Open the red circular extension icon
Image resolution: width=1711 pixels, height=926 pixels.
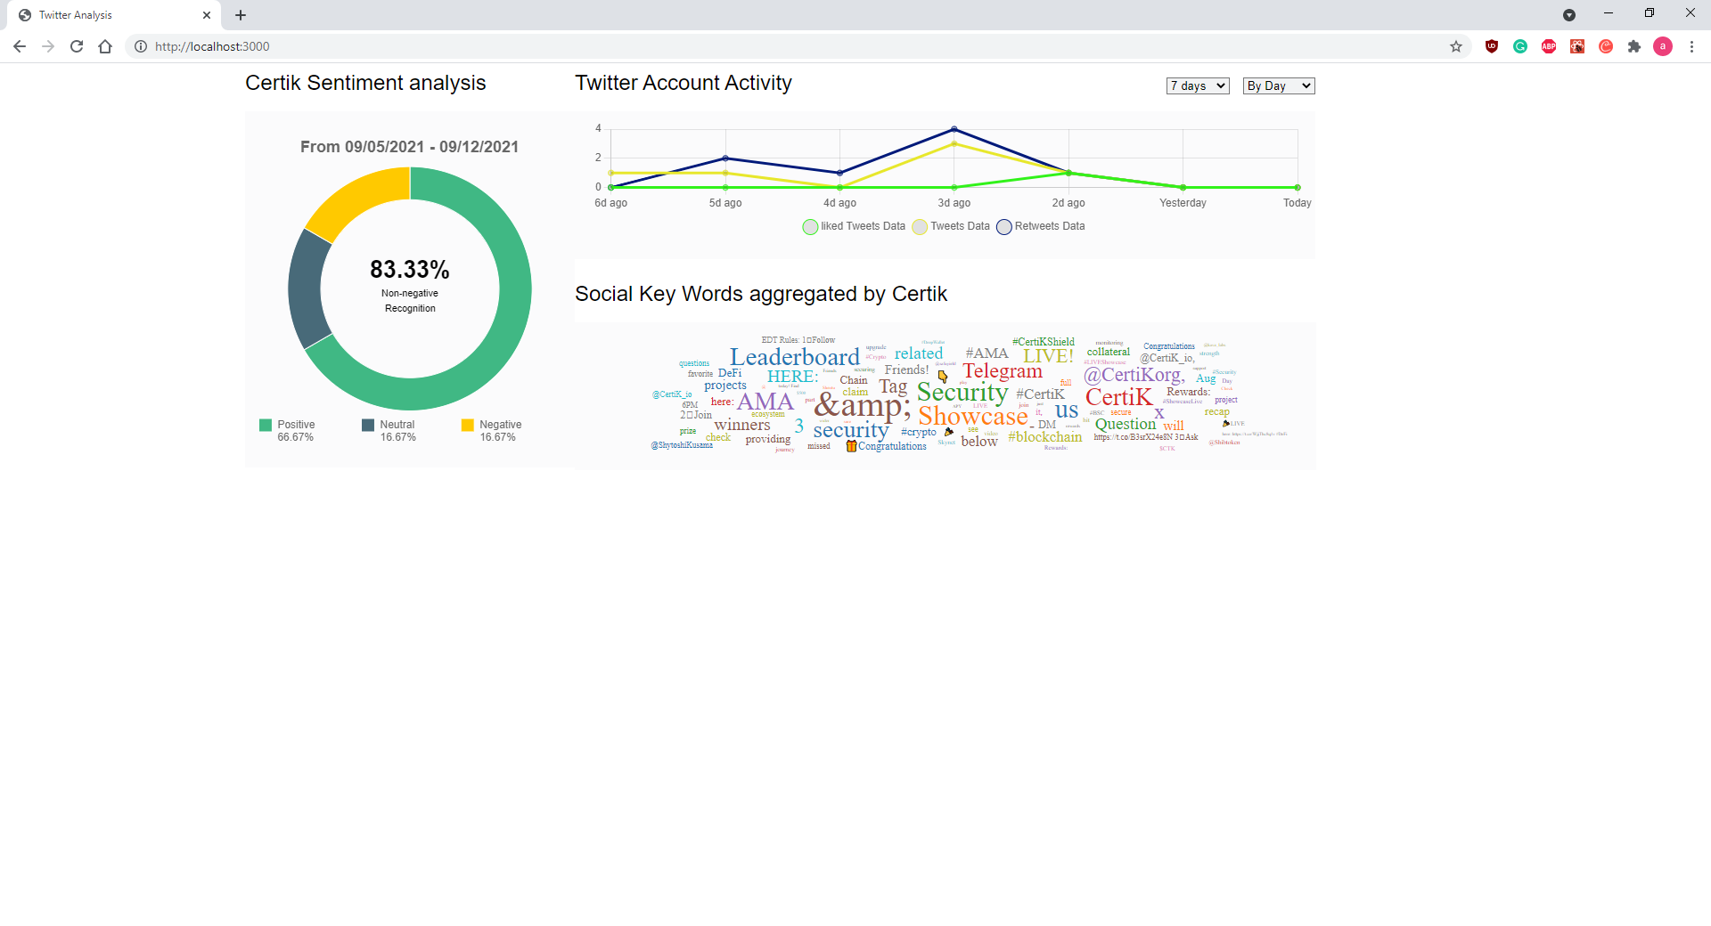[x=1606, y=46]
